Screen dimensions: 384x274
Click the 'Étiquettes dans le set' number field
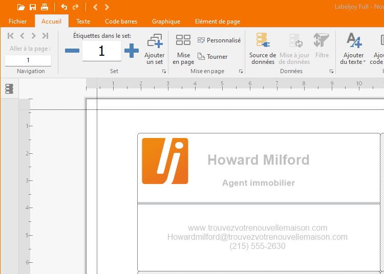pos(102,51)
